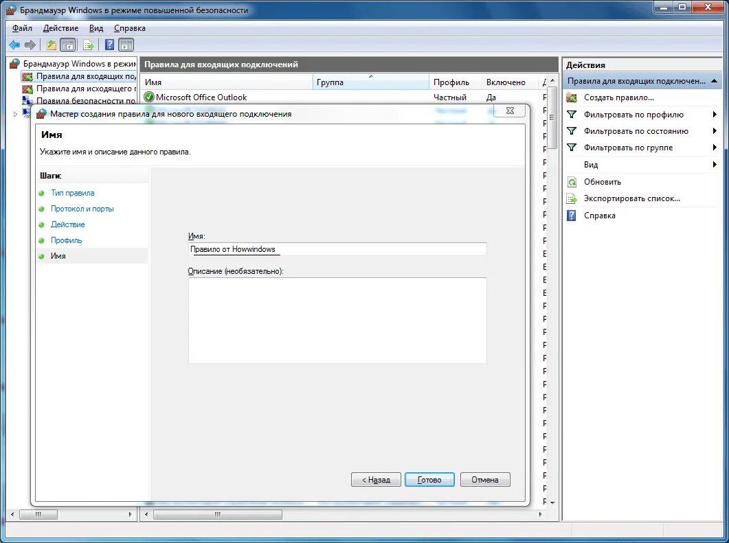Click funnel icon of Фильтровать по состоянию
The width and height of the screenshot is (729, 543).
pyautogui.click(x=572, y=131)
